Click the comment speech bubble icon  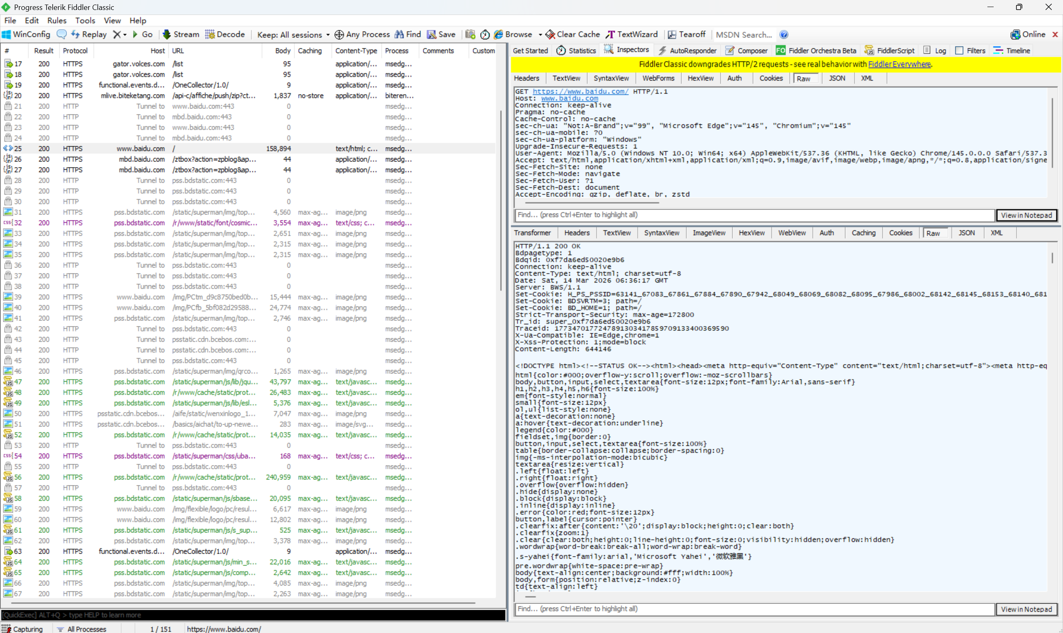click(61, 34)
